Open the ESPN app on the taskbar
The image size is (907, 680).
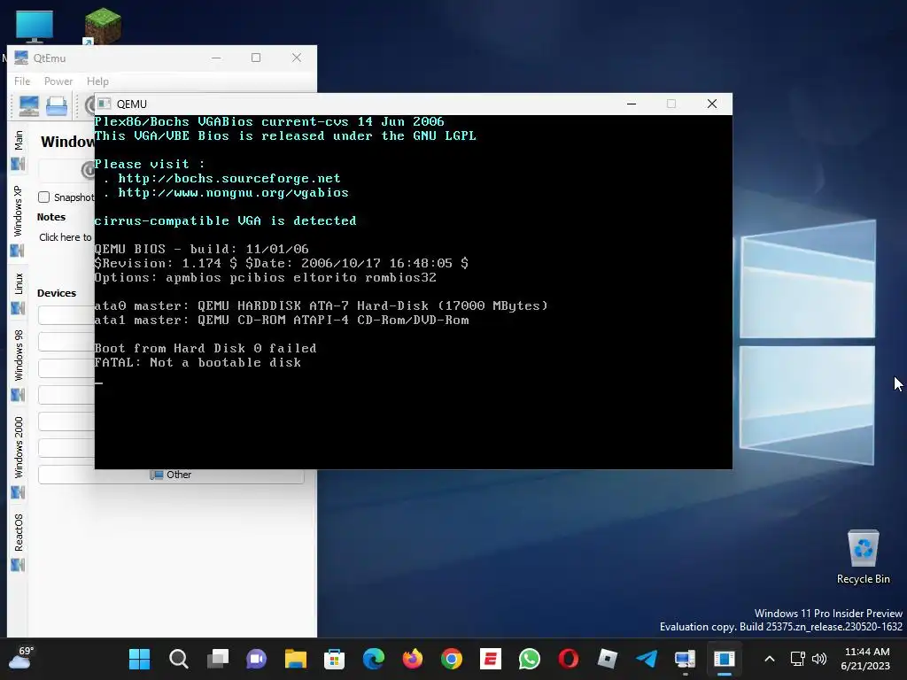(x=491, y=659)
